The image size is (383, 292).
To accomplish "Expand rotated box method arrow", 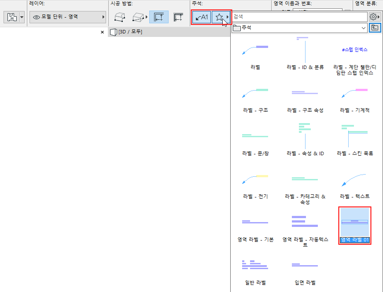I will pyautogui.click(x=147, y=17).
